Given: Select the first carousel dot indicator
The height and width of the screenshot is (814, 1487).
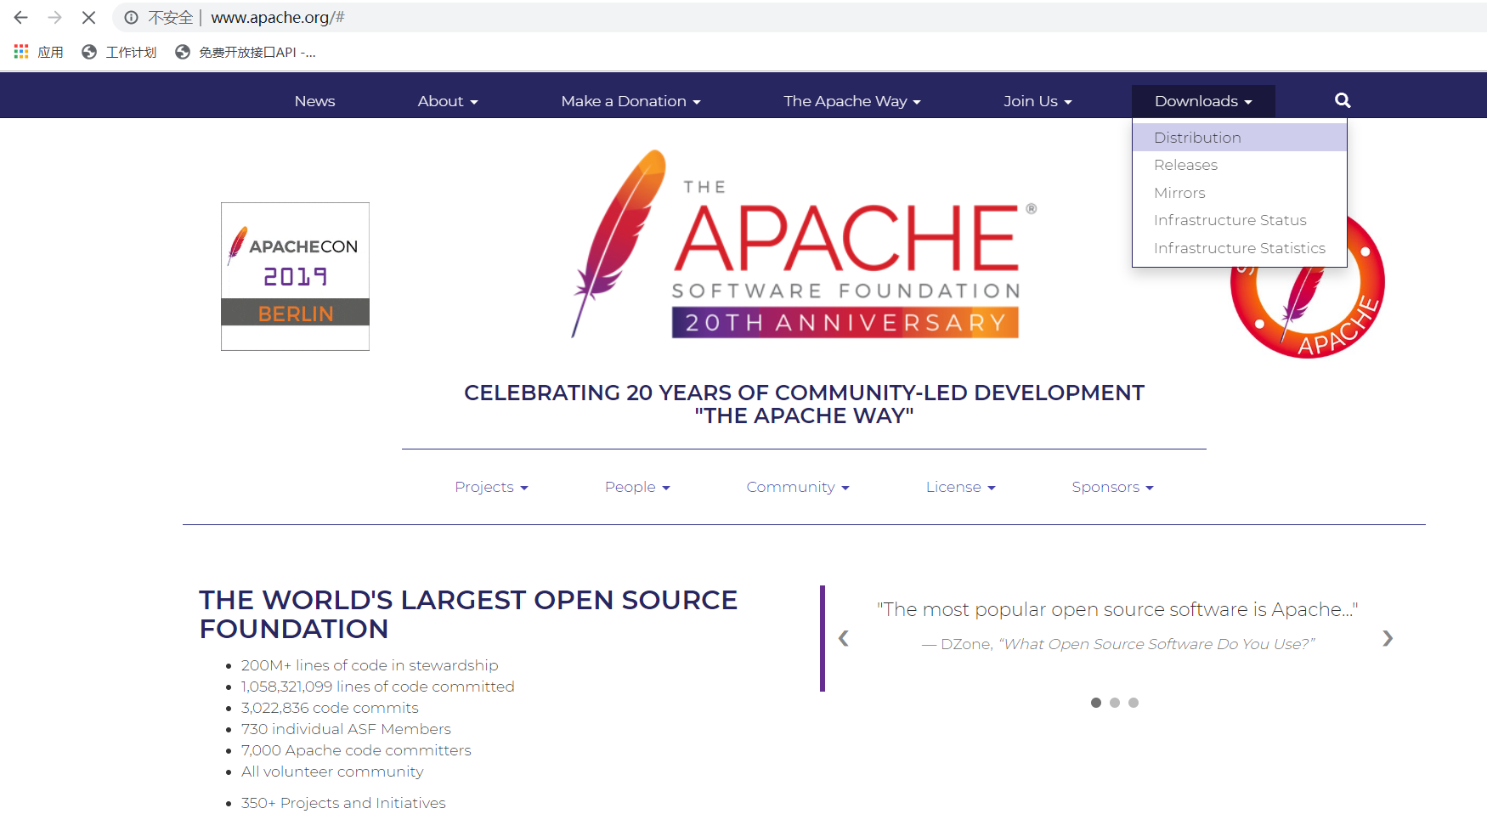Looking at the screenshot, I should (1096, 703).
